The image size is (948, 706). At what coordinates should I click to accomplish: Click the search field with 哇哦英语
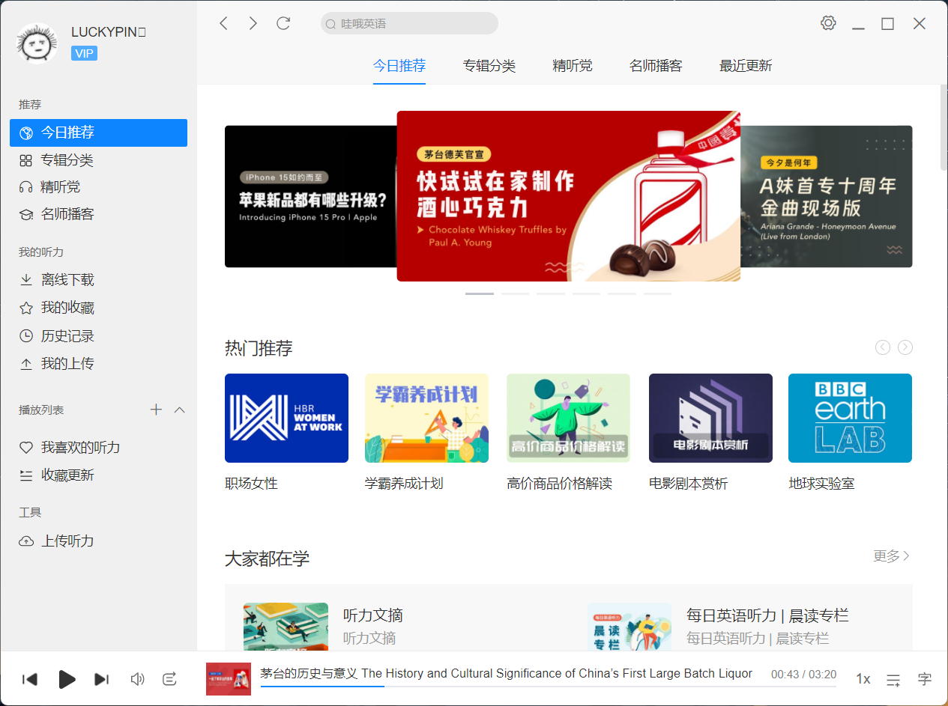[409, 23]
